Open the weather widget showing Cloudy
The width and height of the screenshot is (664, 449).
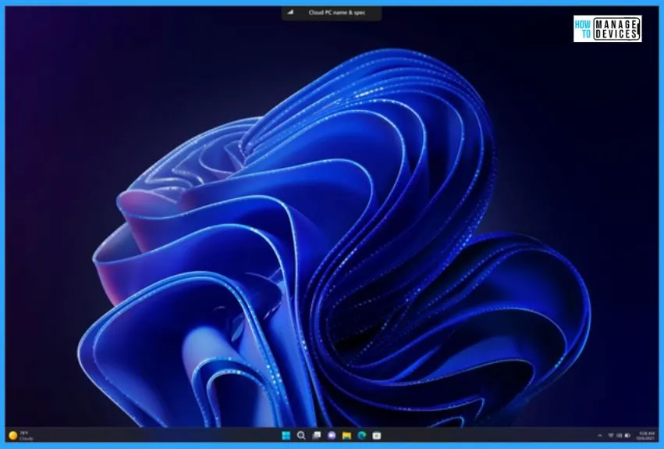21,436
